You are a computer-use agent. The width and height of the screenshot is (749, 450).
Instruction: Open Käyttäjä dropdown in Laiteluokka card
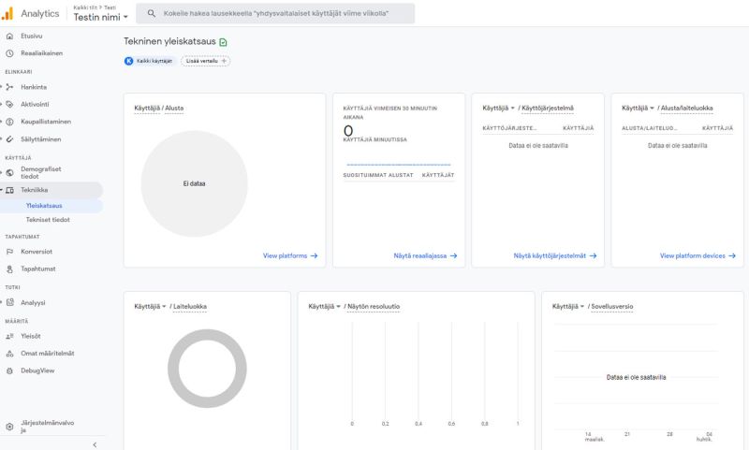pyautogui.click(x=165, y=306)
